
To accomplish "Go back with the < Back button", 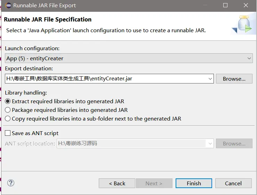I will point(117,183).
